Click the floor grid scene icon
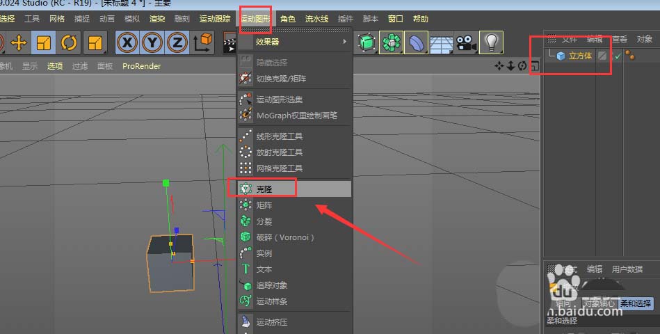The width and height of the screenshot is (660, 334). 441,44
